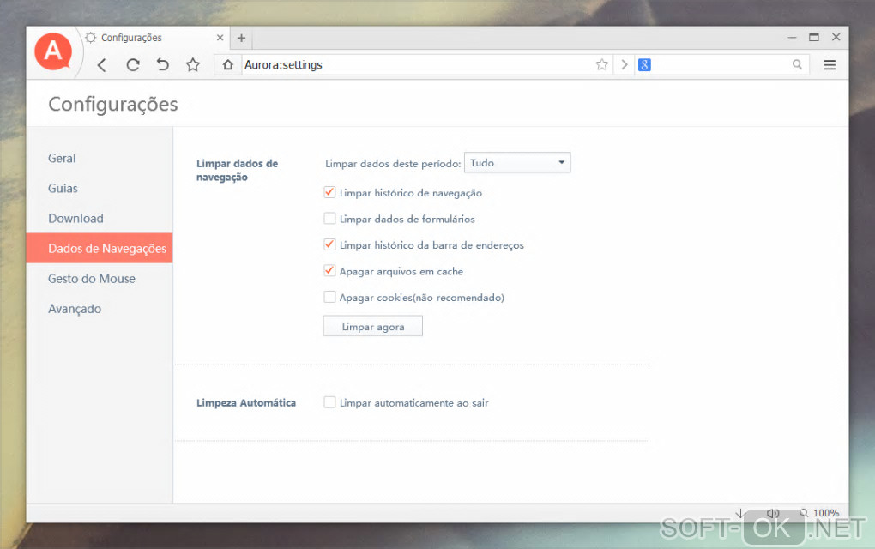
Task: Enable Limpar automaticamente ao sair
Action: pyautogui.click(x=329, y=402)
